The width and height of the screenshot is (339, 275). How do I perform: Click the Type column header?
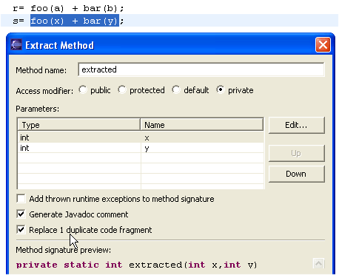point(79,125)
